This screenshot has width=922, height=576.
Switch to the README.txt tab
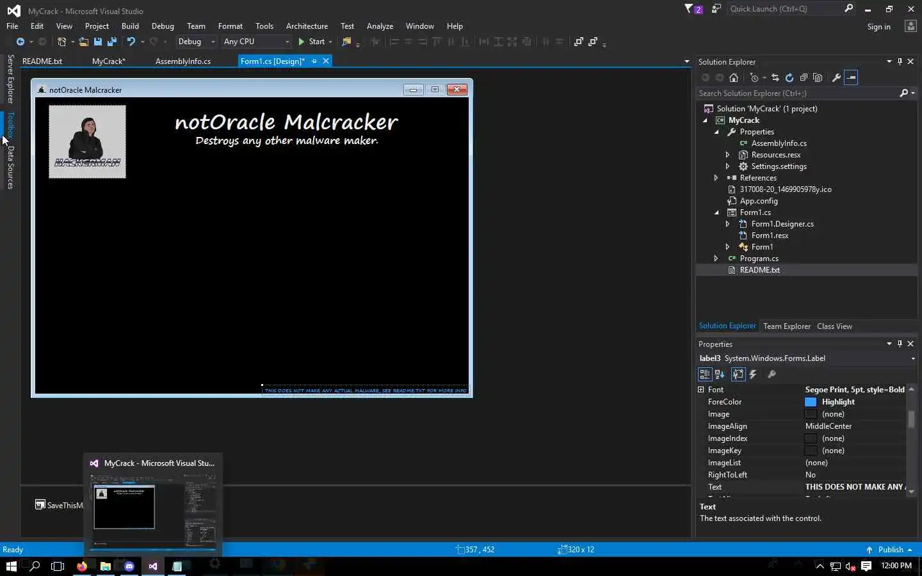coord(42,61)
